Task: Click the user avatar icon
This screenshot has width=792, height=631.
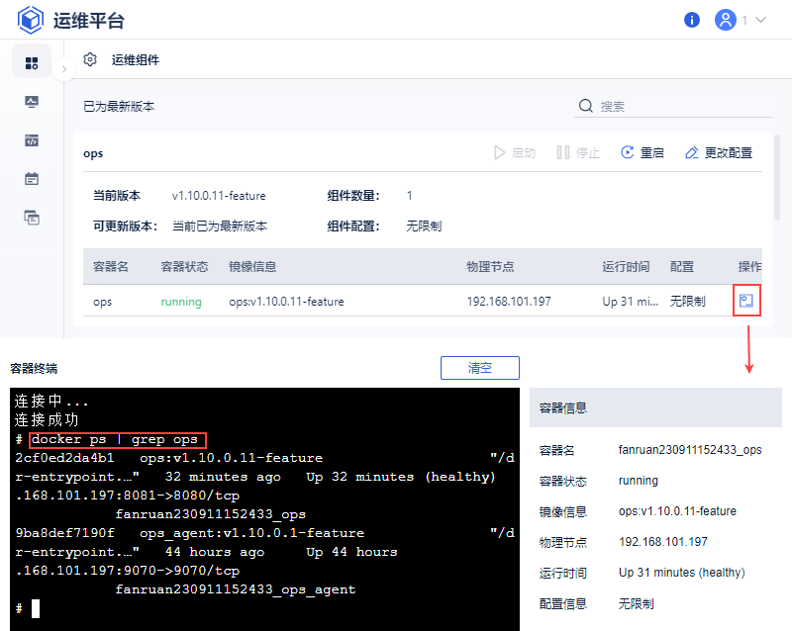Action: pyautogui.click(x=725, y=20)
